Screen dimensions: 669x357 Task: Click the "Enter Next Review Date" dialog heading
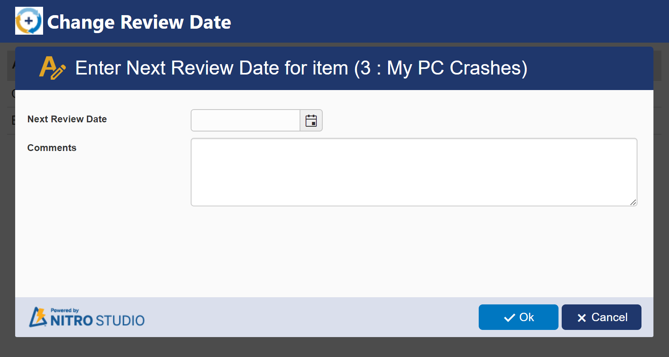pos(301,68)
